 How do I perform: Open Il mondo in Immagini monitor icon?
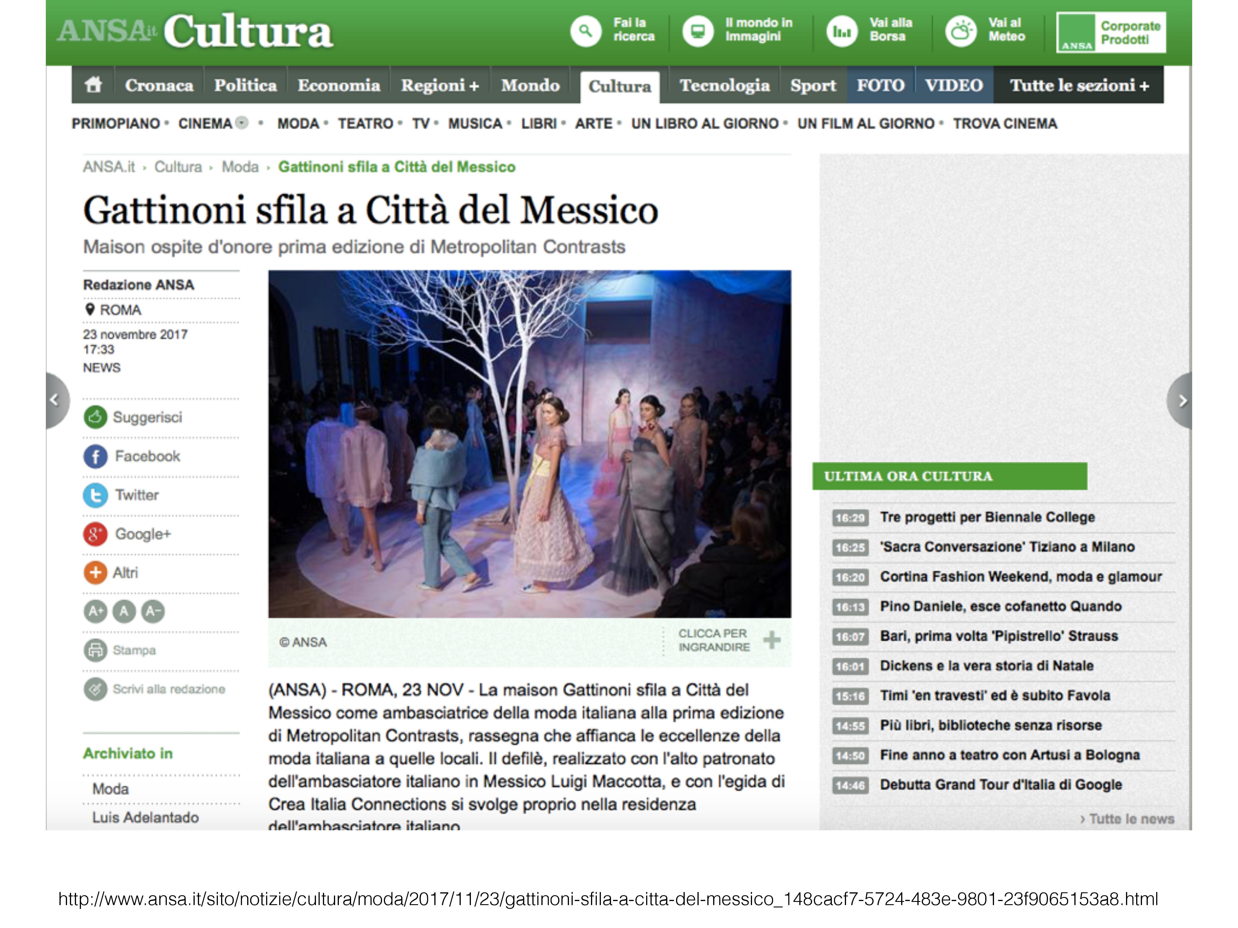[x=697, y=31]
